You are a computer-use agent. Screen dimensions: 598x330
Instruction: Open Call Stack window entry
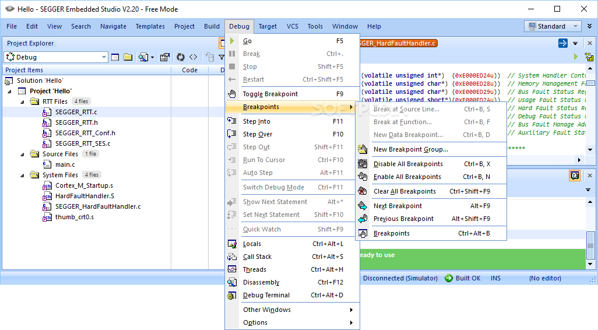[x=293, y=257]
